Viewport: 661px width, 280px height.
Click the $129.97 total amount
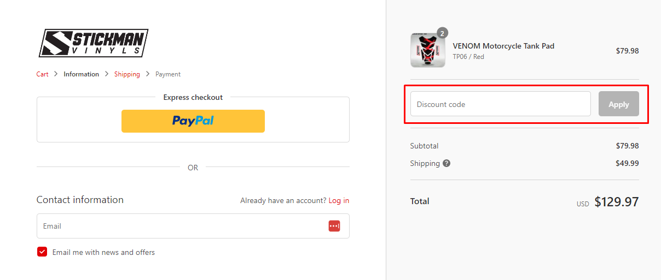(x=617, y=202)
